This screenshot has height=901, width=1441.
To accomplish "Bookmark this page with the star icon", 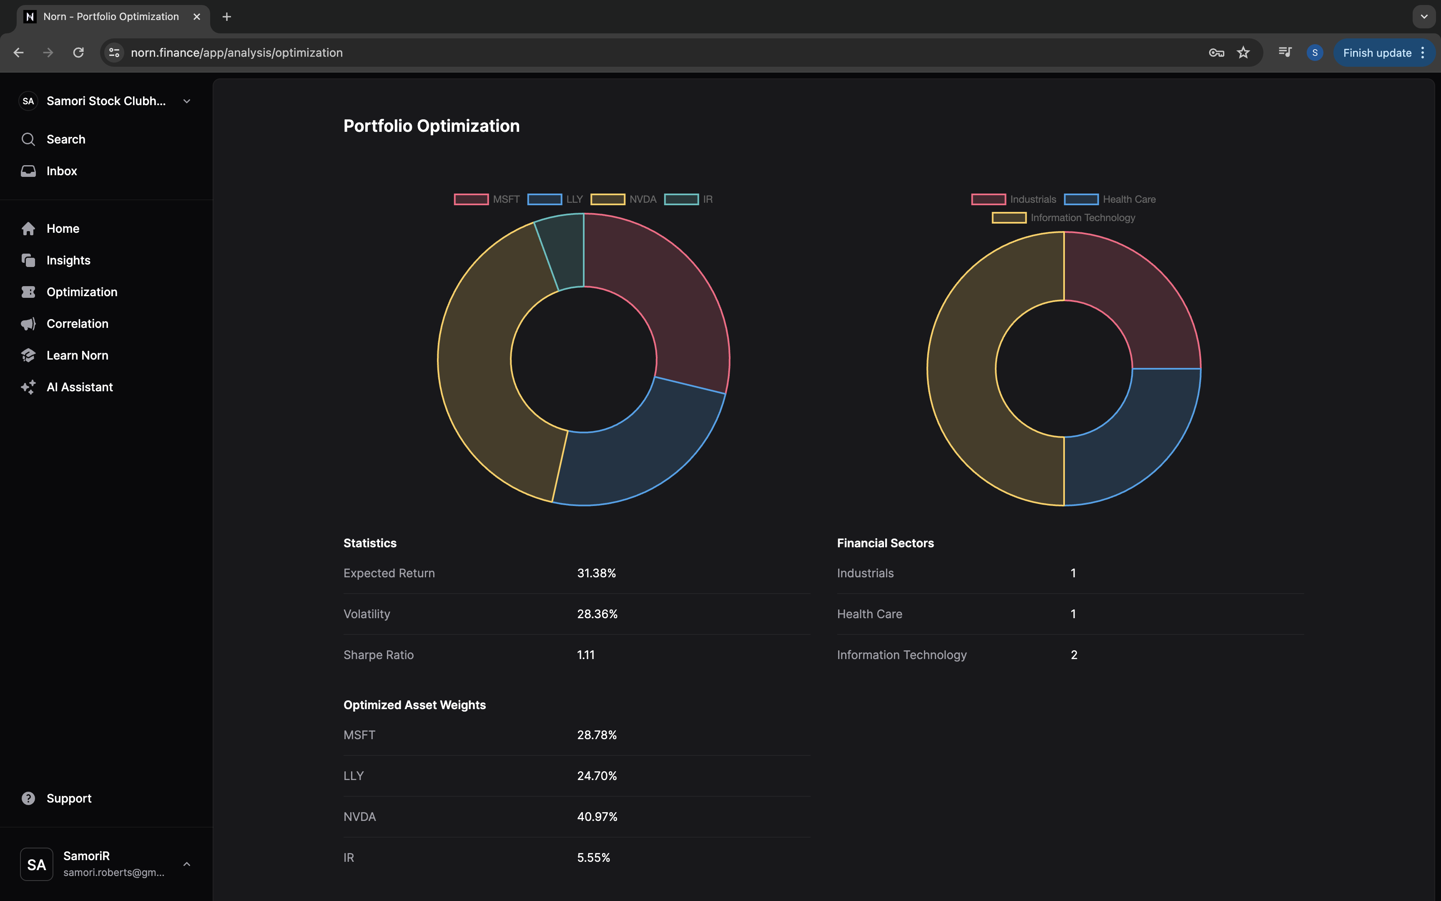I will [1243, 53].
